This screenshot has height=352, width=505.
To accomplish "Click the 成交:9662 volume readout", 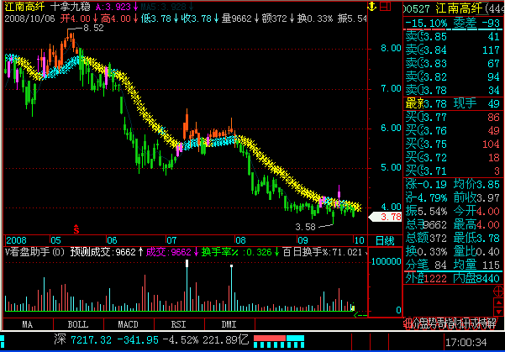I will (x=170, y=252).
